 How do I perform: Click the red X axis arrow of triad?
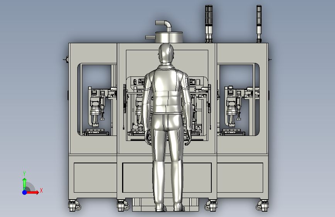click(32, 192)
